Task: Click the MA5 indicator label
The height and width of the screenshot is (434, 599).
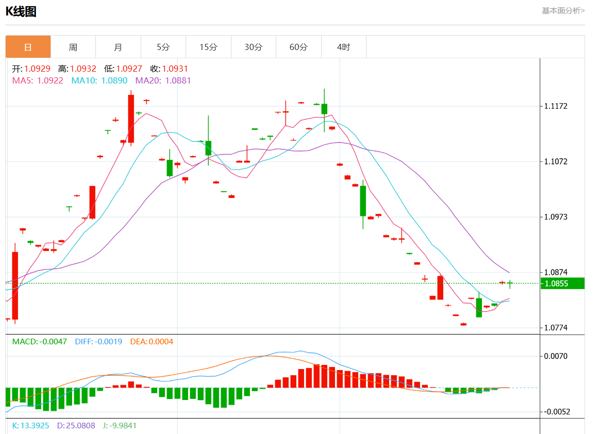Action: 38,80
